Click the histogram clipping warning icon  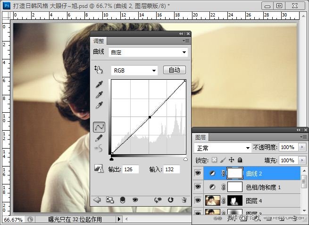[x=99, y=169]
